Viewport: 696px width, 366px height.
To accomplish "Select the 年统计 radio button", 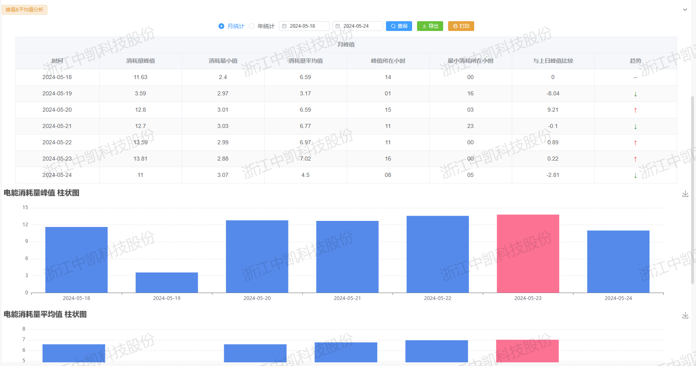I will (x=252, y=26).
